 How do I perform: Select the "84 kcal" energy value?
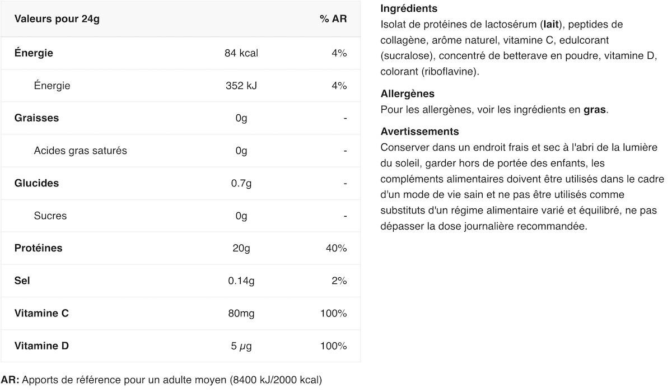click(x=241, y=53)
